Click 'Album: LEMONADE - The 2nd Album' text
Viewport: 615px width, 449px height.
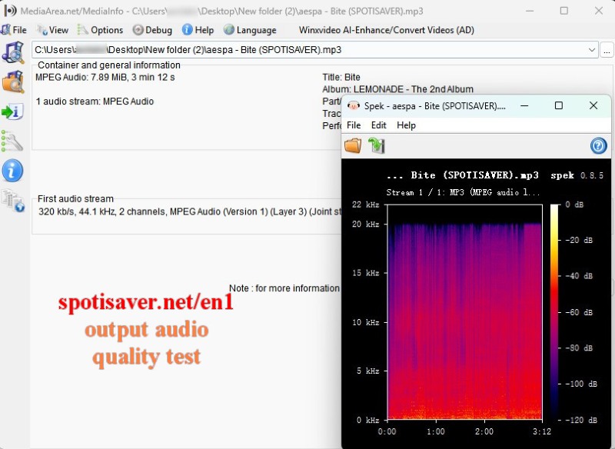point(397,89)
